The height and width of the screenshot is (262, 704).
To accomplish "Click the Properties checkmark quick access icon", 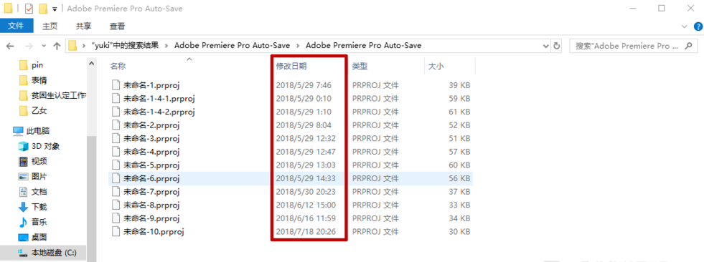I will point(28,9).
